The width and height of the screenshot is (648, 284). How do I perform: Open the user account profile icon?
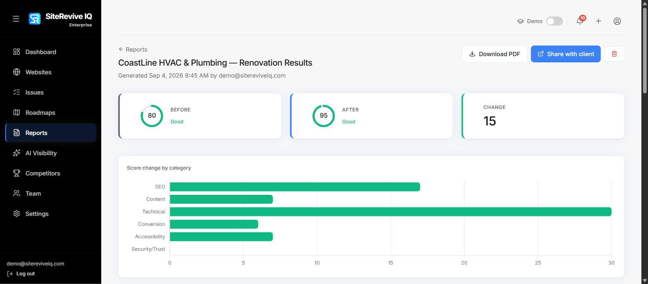pos(617,21)
